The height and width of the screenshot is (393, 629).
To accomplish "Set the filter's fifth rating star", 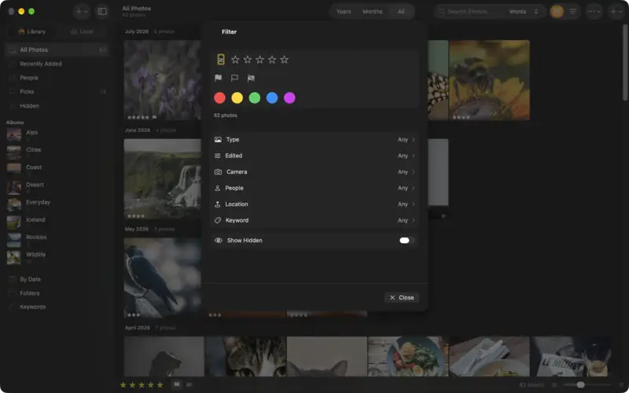I will (285, 60).
